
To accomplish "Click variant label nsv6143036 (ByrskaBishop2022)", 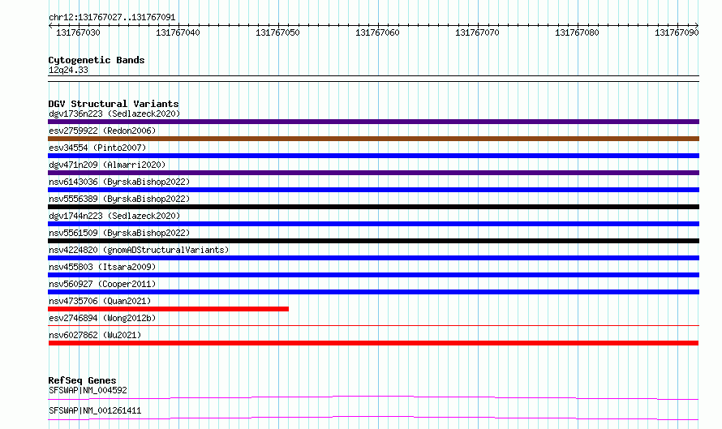I will pos(119,182).
